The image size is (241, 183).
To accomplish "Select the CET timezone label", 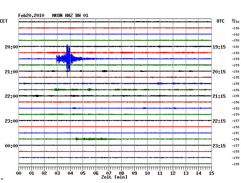I will [x=4, y=21].
